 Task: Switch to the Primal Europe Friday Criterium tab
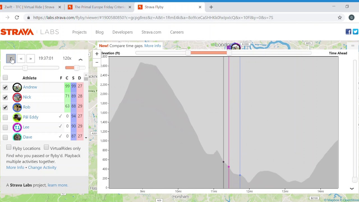point(100,7)
